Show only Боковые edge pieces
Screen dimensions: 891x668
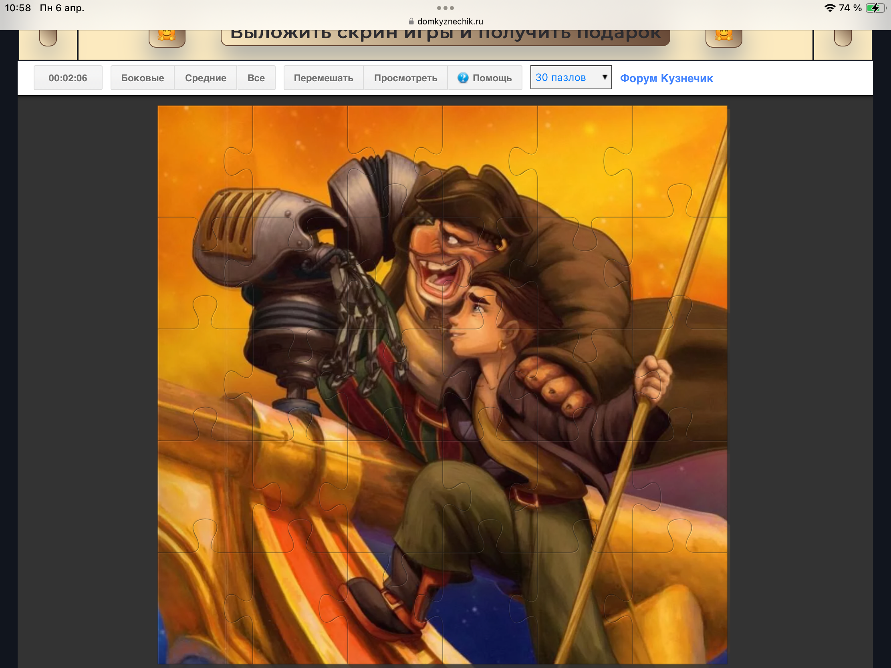tap(142, 78)
